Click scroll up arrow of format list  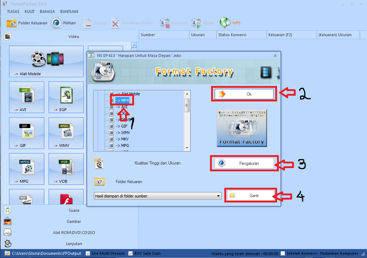(x=187, y=94)
